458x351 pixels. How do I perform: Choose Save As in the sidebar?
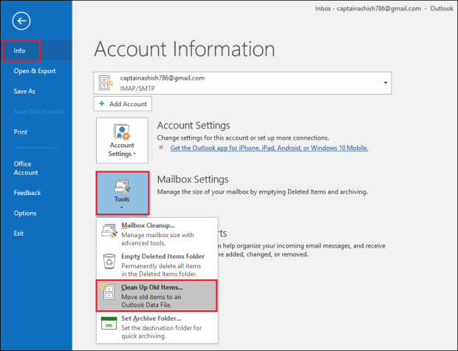coord(24,92)
